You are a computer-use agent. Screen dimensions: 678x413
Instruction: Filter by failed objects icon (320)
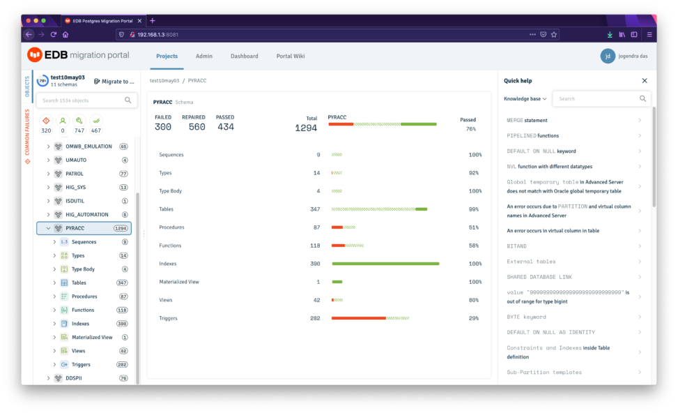46,121
